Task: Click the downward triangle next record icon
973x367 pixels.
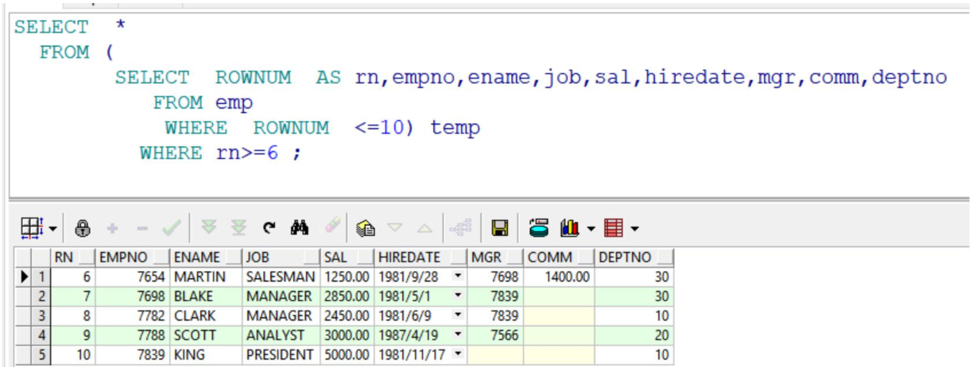Action: 395,229
